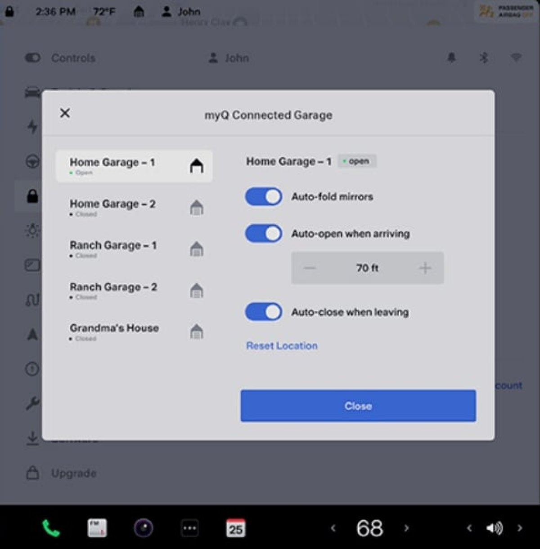Screen dimensions: 540x549
Task: Dismiss the myQ dialog with the X
Action: pyautogui.click(x=65, y=113)
